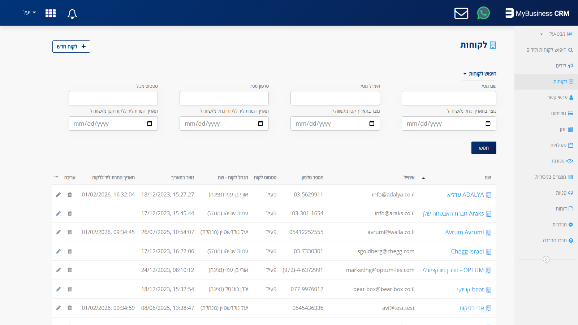Collapse the חיפוש לקוחות search section
This screenshot has width=578, height=325.
pyautogui.click(x=480, y=74)
